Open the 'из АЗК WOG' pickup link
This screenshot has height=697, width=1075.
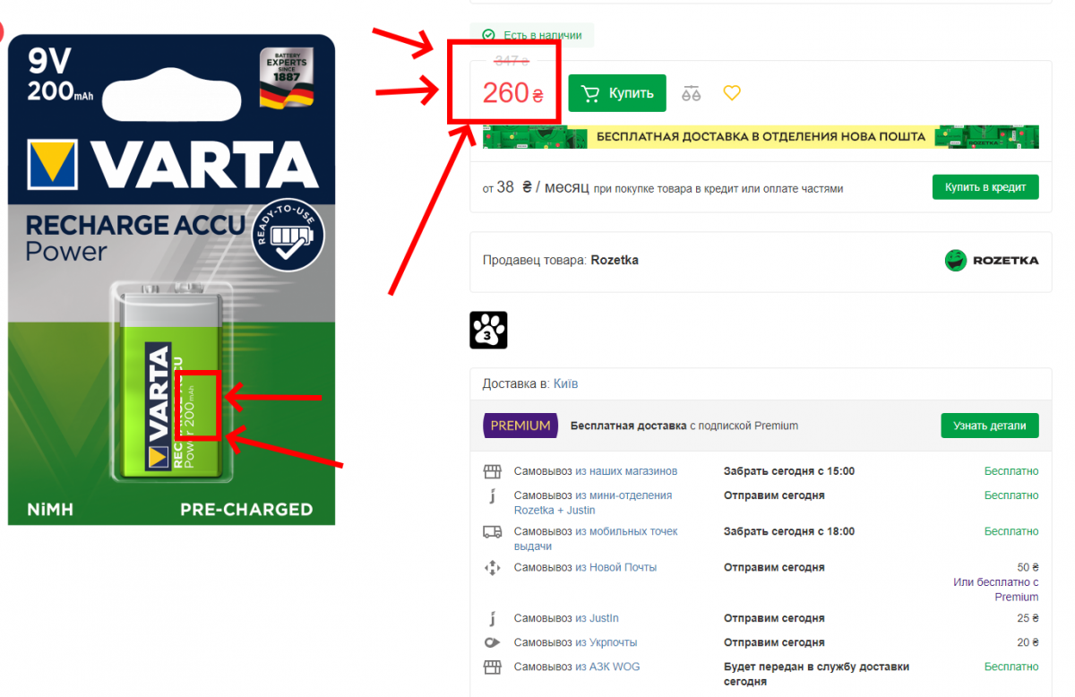click(x=607, y=667)
